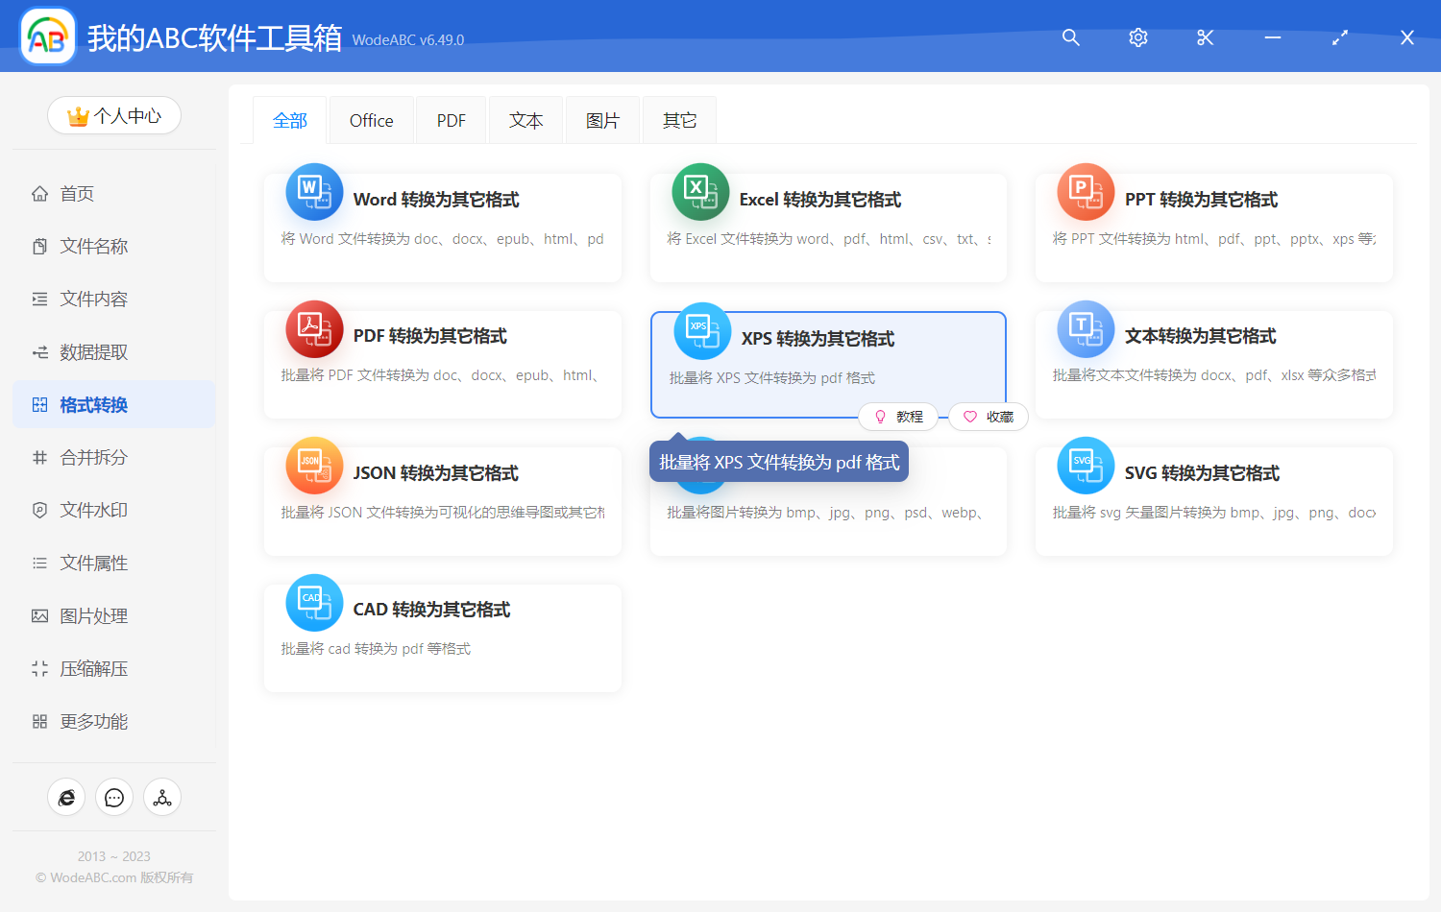
Task: Click the 教程 button on XPS card
Action: tap(898, 417)
